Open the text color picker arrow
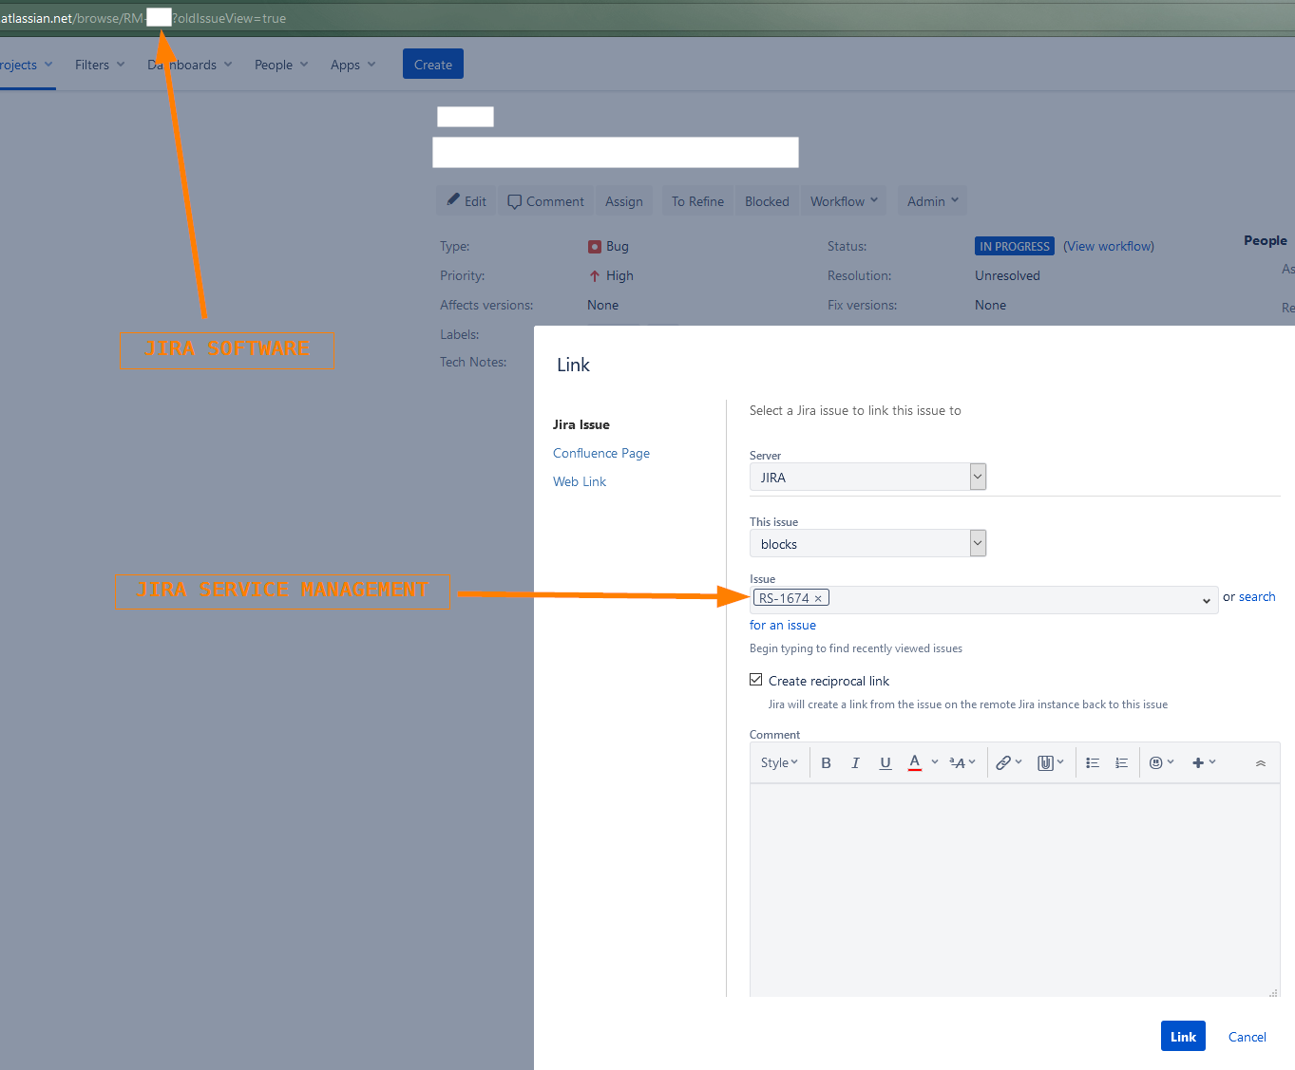The width and height of the screenshot is (1295, 1070). coord(935,762)
